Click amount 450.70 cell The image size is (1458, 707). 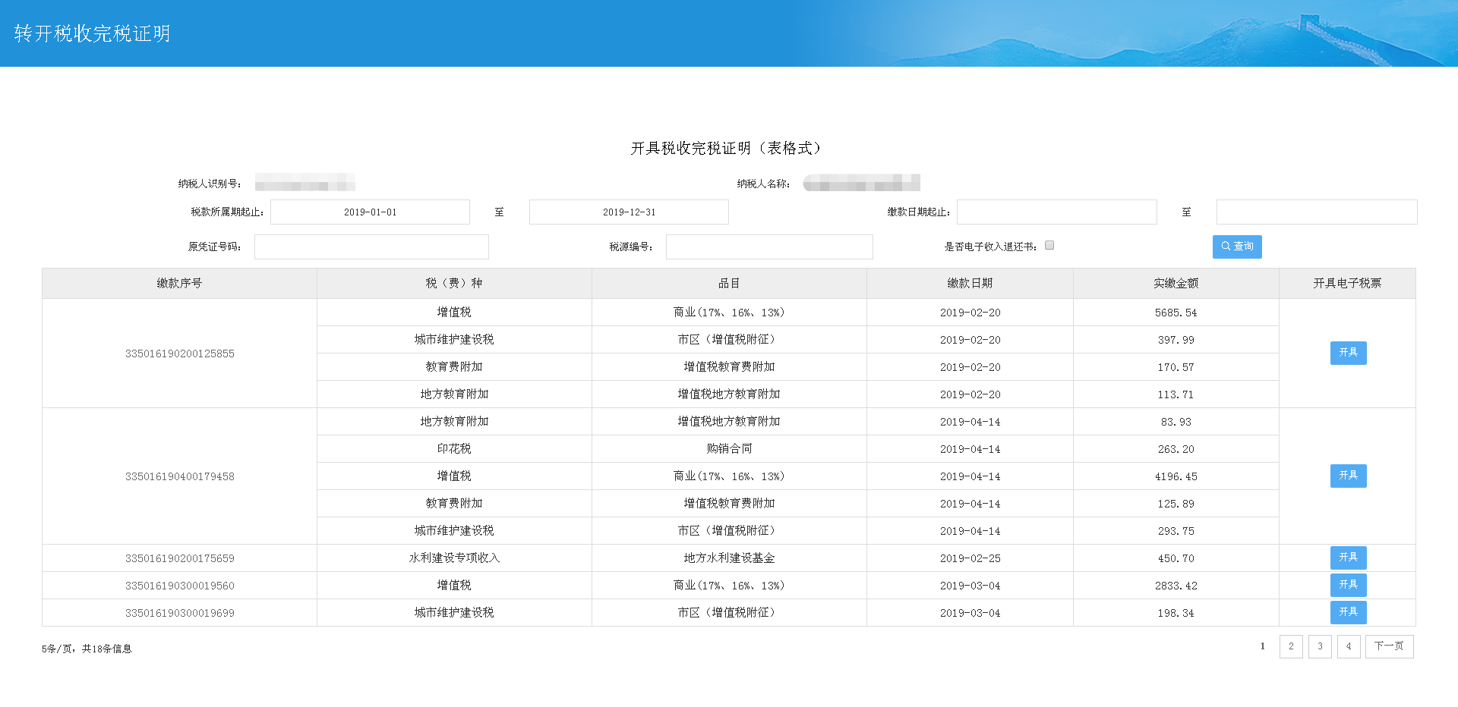[1176, 558]
